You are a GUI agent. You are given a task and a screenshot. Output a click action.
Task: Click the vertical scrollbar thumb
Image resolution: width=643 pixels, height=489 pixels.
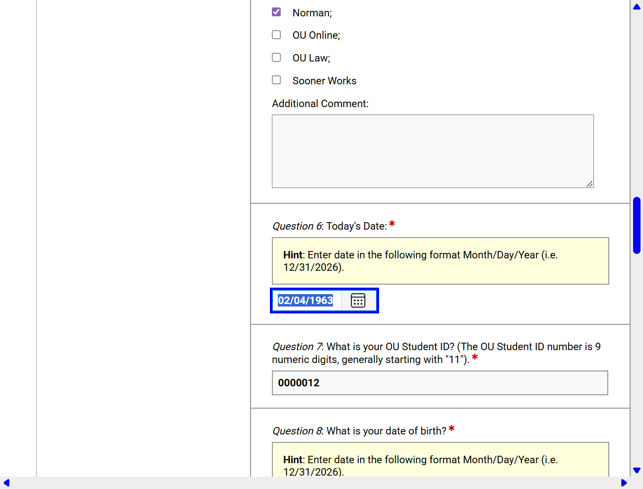click(637, 226)
